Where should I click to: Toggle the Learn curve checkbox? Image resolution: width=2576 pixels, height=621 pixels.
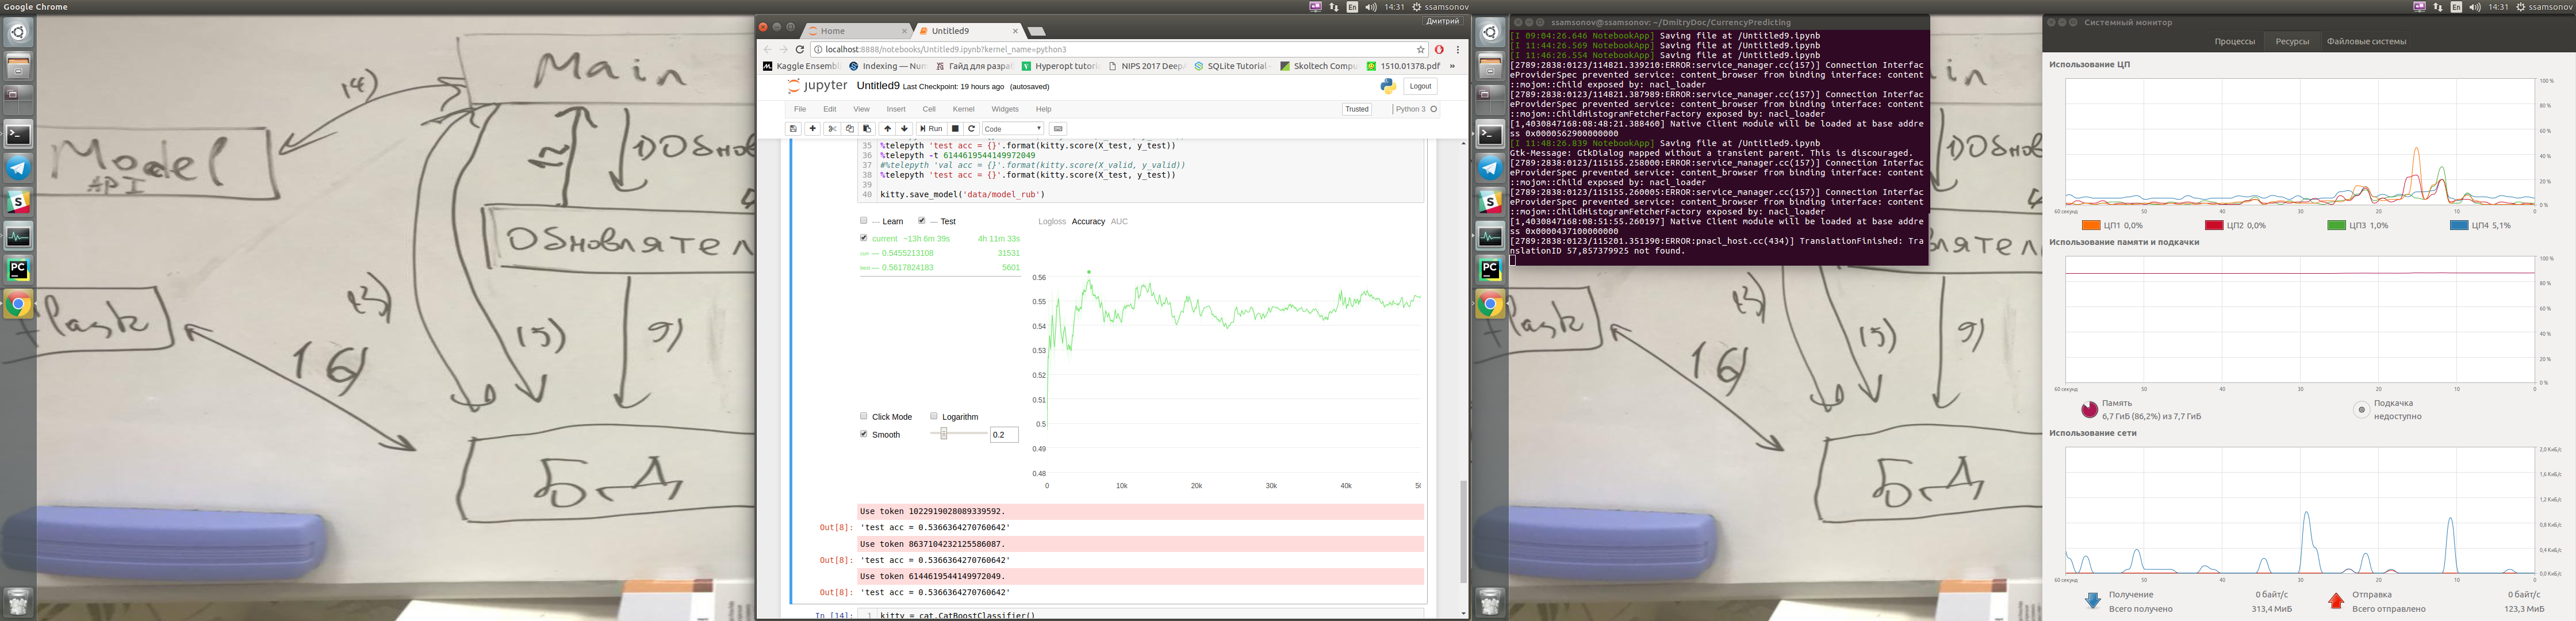(x=864, y=221)
